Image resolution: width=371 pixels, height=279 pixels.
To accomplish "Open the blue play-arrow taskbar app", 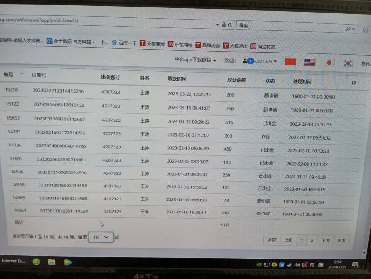I will coord(67,262).
